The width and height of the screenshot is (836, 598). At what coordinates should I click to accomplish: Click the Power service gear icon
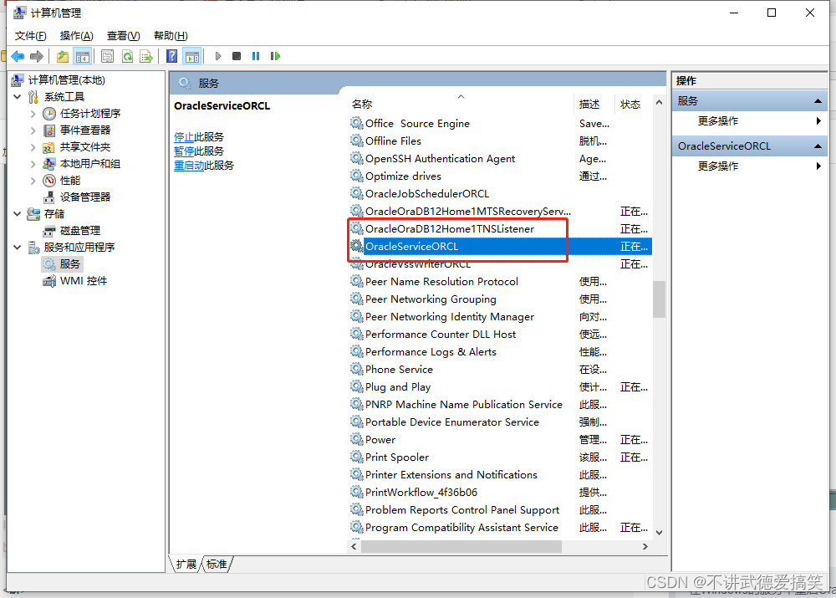click(x=357, y=439)
